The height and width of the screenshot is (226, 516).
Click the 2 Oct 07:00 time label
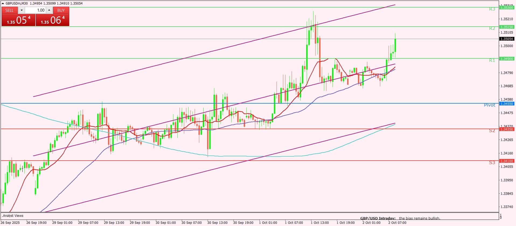(397, 223)
